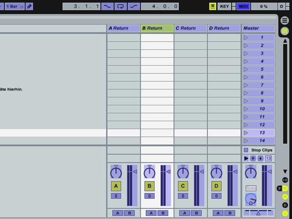Toggle the D return track activator

point(216,186)
